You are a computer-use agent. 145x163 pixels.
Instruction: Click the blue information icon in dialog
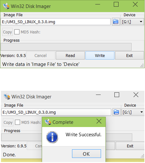pos(52,137)
